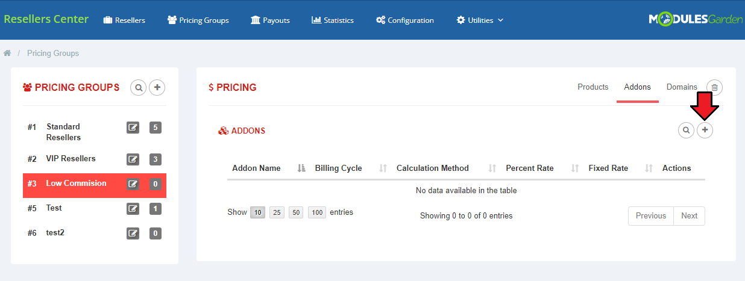
Task: Switch to the Addons tab
Action: click(638, 87)
